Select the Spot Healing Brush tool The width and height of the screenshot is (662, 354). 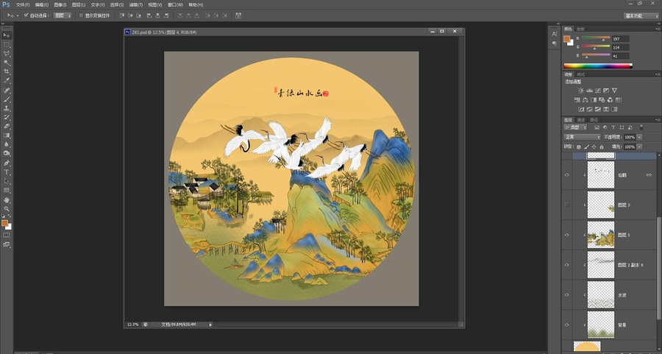(x=7, y=91)
